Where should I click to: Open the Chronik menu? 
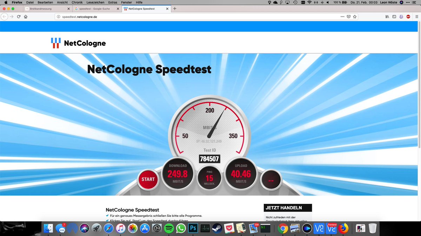77,2
